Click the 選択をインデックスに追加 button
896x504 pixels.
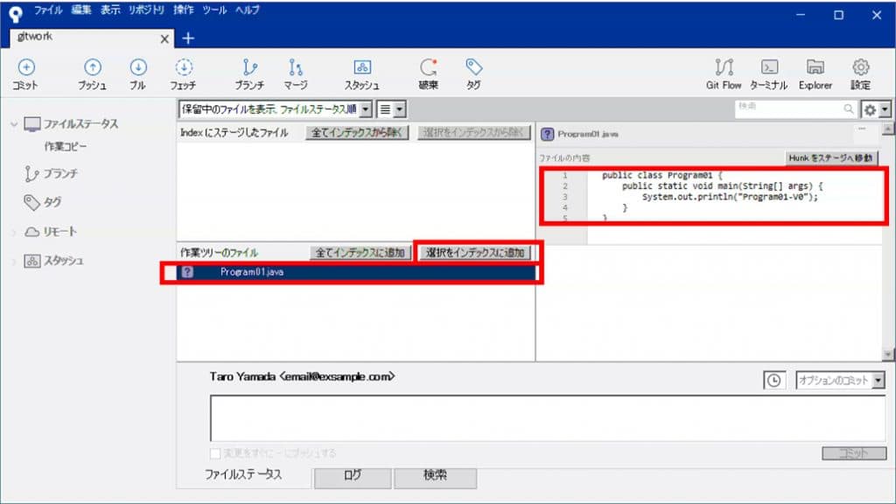(x=476, y=251)
